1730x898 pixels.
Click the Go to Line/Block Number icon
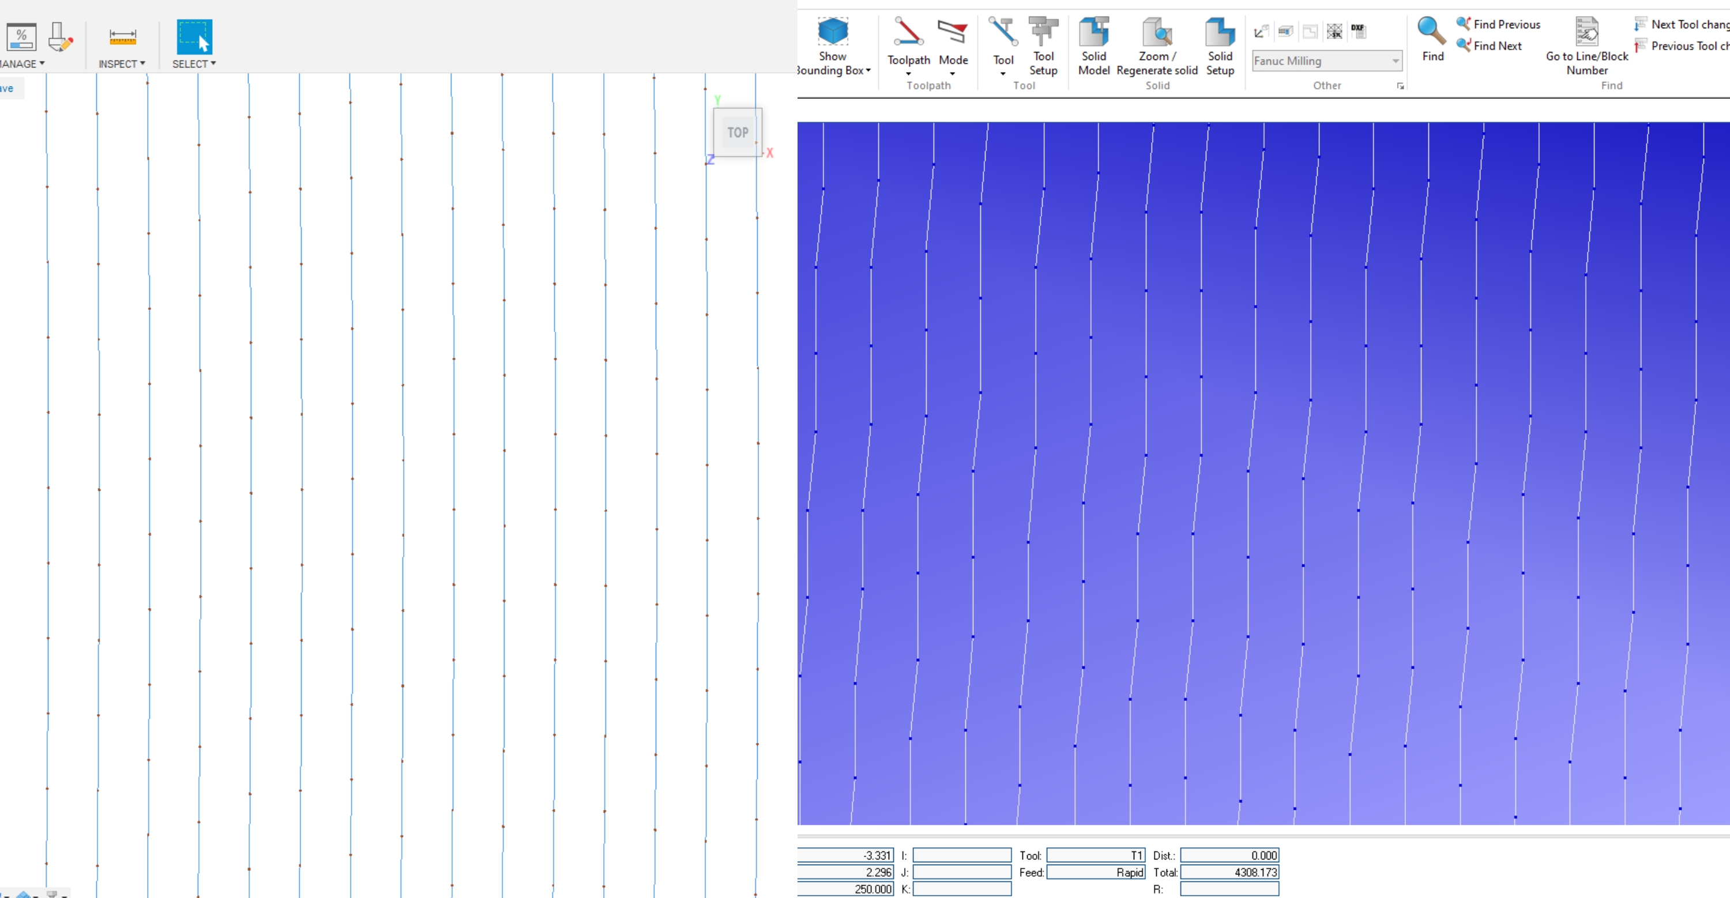coord(1586,32)
